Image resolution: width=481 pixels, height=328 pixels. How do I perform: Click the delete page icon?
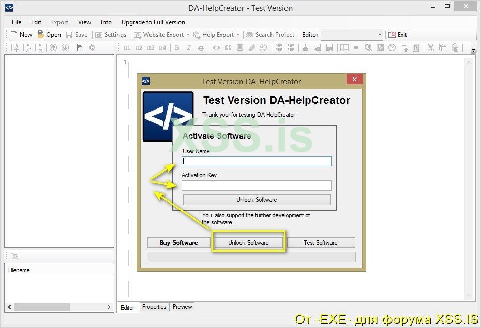tap(39, 48)
